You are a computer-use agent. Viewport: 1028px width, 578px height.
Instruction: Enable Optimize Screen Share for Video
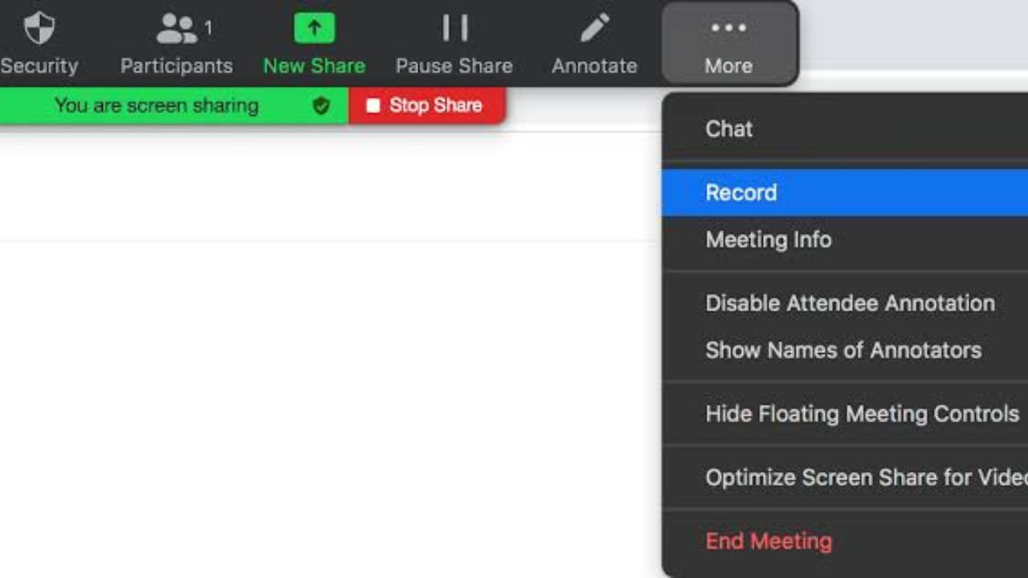(866, 478)
